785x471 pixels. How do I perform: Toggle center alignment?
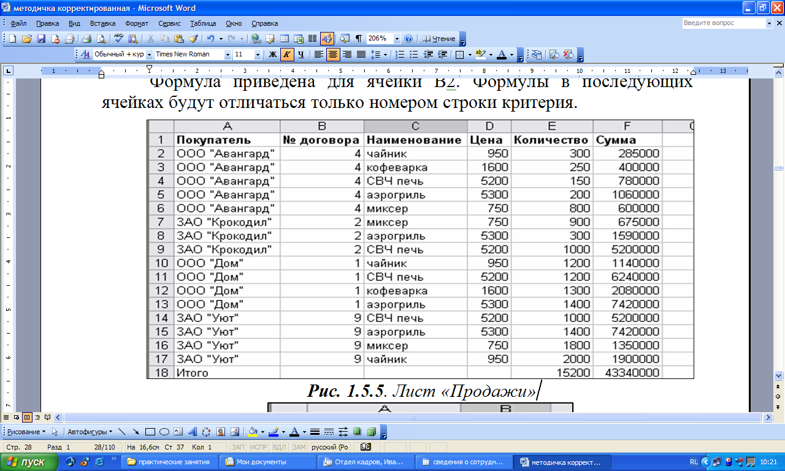tap(333, 55)
